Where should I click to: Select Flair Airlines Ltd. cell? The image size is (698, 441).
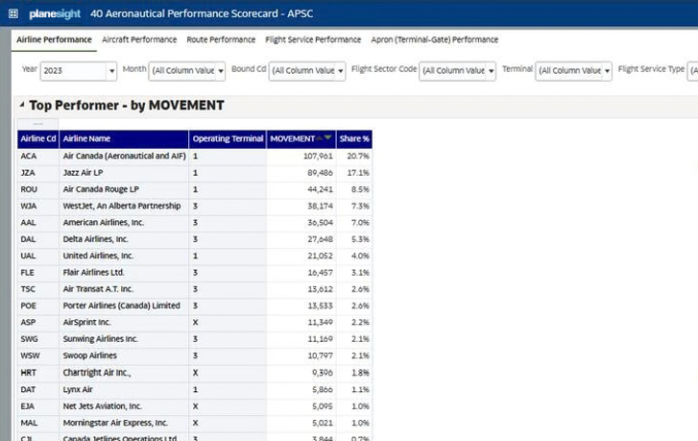(x=124, y=273)
